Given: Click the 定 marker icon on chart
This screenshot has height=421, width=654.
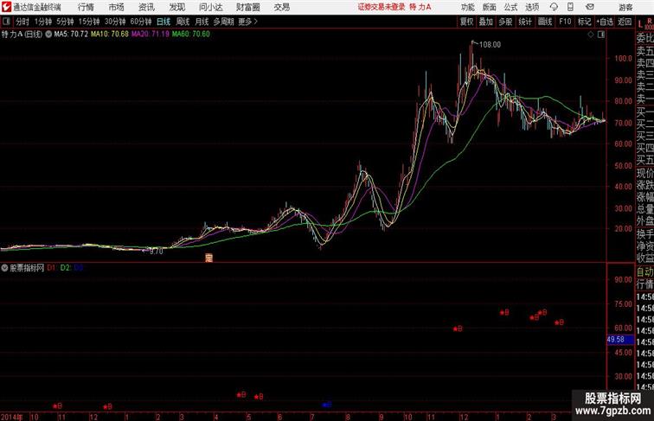Looking at the screenshot, I should click(x=209, y=258).
